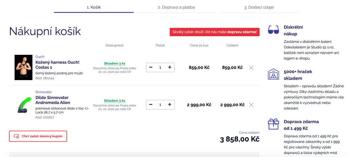Image resolution: width=351 pixels, height=157 pixels.
Task: Click the sunglasses discreet purchase icon
Action: (273, 30)
